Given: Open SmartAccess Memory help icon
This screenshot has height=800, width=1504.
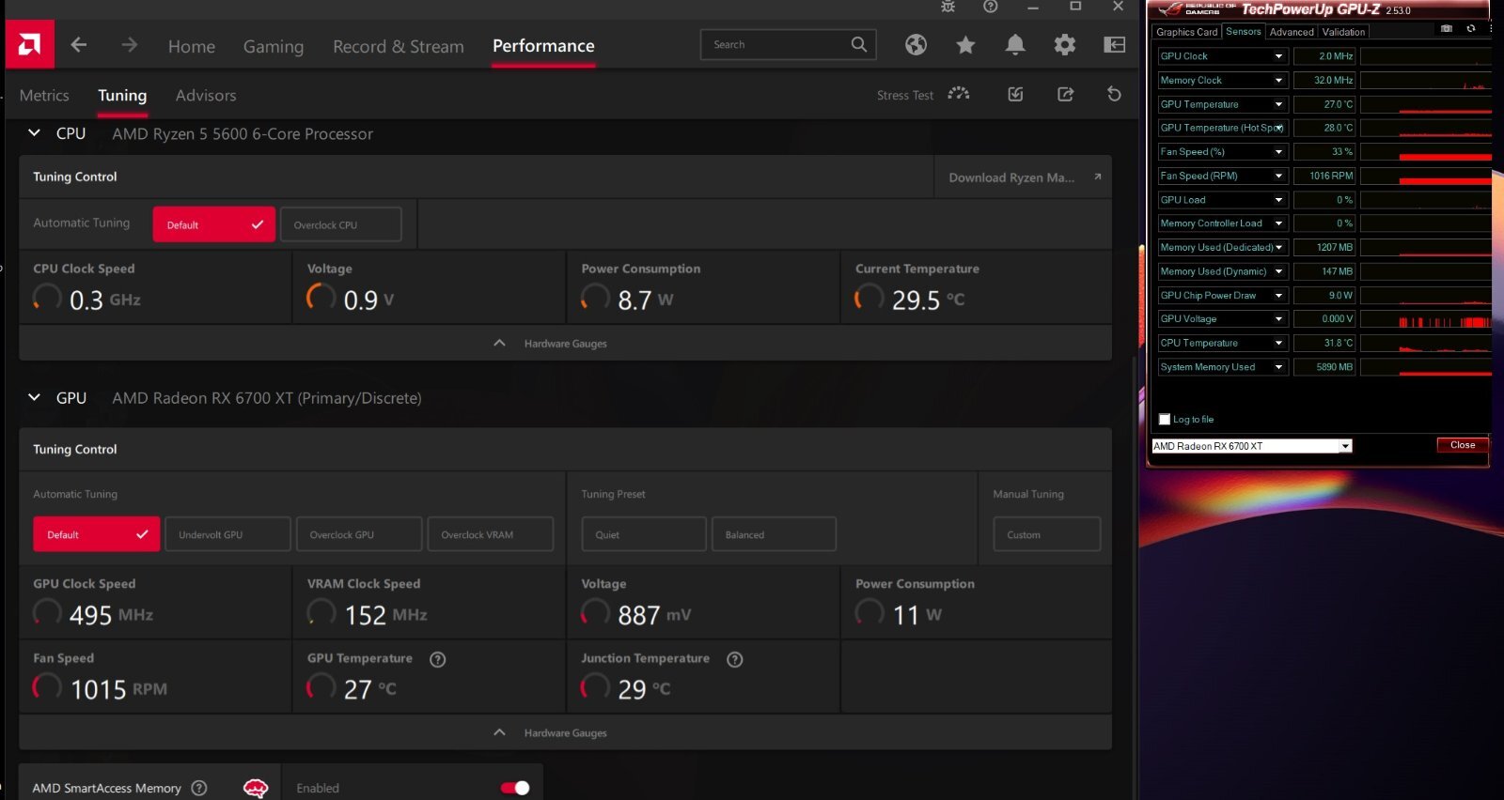Looking at the screenshot, I should tap(199, 788).
